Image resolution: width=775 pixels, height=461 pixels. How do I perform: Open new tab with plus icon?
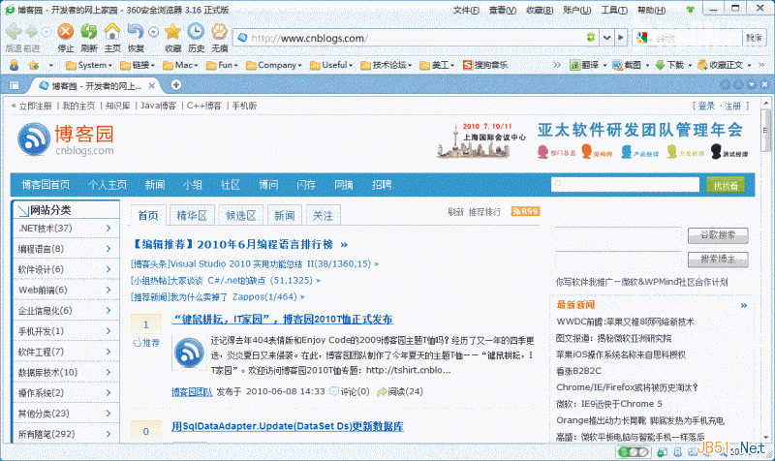click(x=176, y=85)
